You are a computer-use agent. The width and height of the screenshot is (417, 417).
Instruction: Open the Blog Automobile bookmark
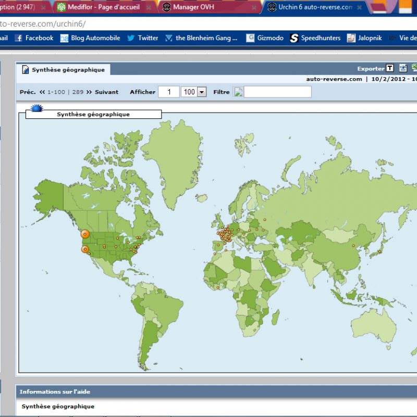point(90,38)
